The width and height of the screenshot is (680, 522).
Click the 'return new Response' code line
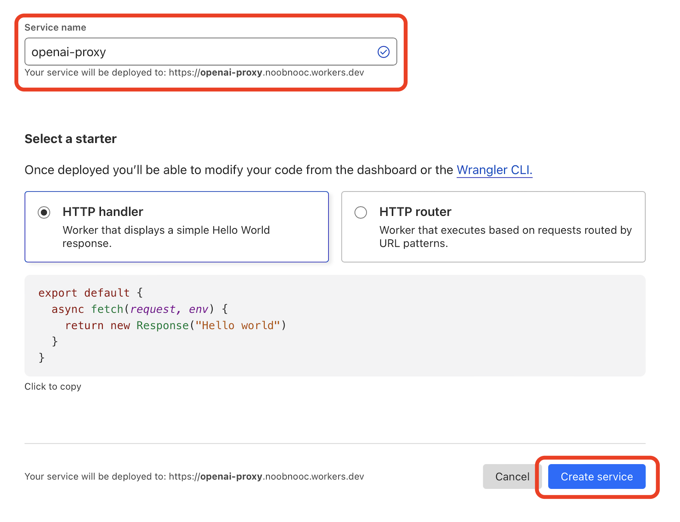pyautogui.click(x=175, y=326)
